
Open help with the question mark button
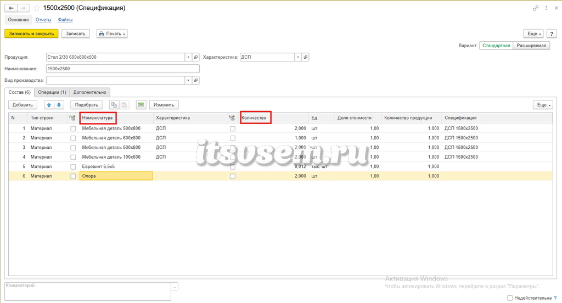552,33
